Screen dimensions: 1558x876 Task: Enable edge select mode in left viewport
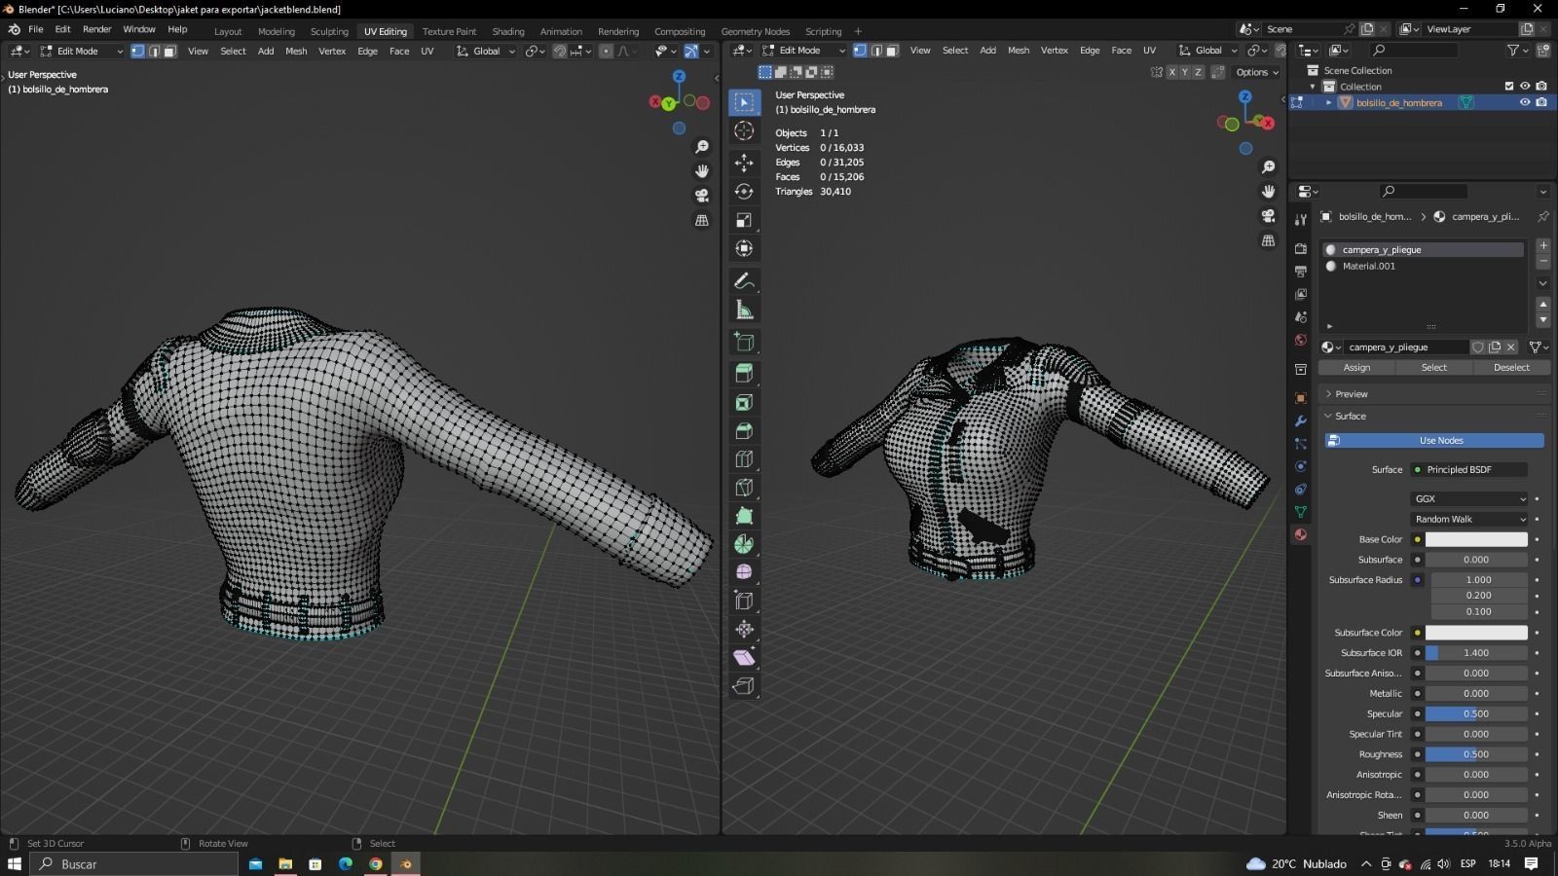click(x=154, y=51)
